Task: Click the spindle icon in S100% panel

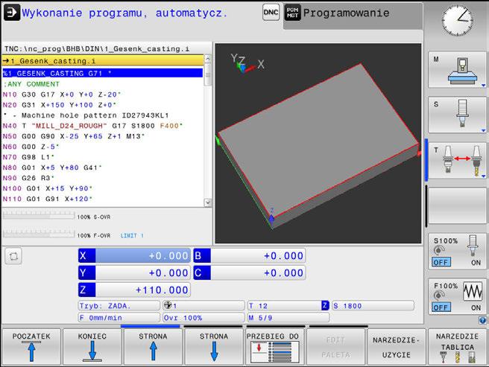Action: tap(473, 246)
